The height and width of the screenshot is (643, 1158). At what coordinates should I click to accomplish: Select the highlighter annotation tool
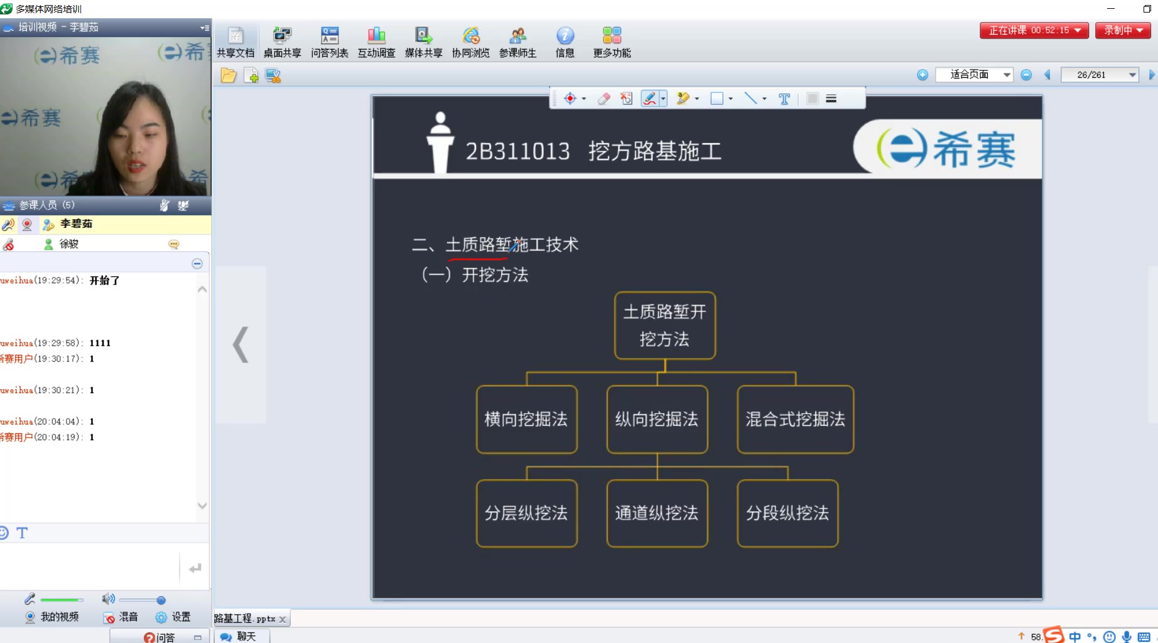coord(684,99)
